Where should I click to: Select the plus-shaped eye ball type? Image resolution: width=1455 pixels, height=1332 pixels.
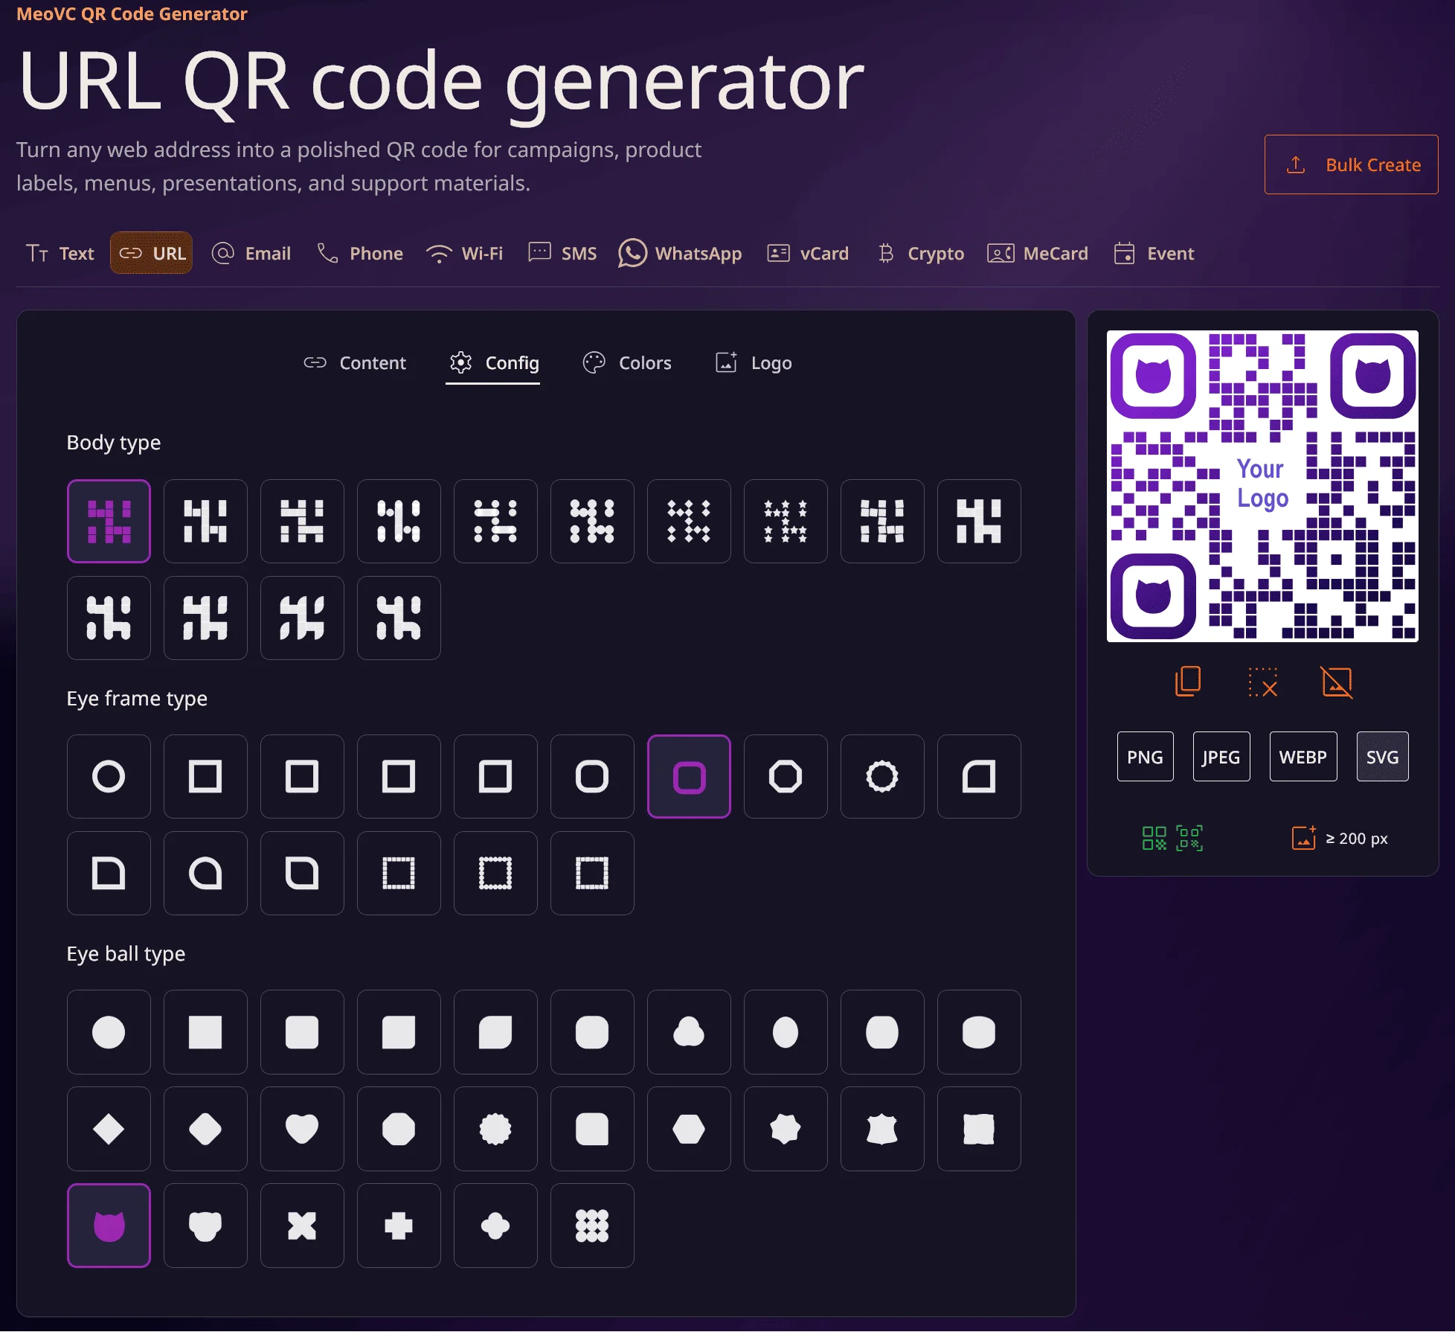399,1226
